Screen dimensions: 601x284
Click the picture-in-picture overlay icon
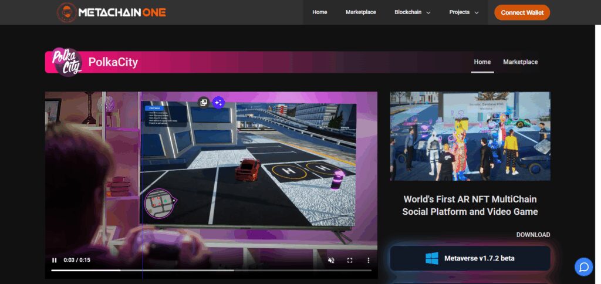[x=204, y=102]
